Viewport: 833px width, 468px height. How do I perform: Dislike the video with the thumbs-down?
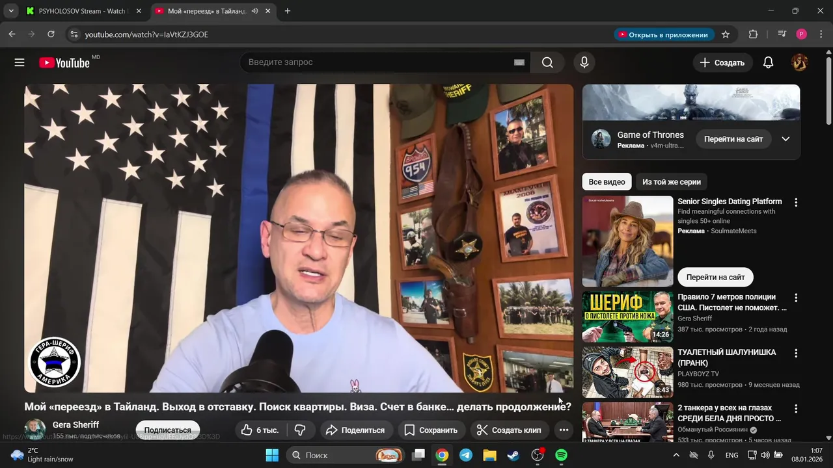pos(300,430)
